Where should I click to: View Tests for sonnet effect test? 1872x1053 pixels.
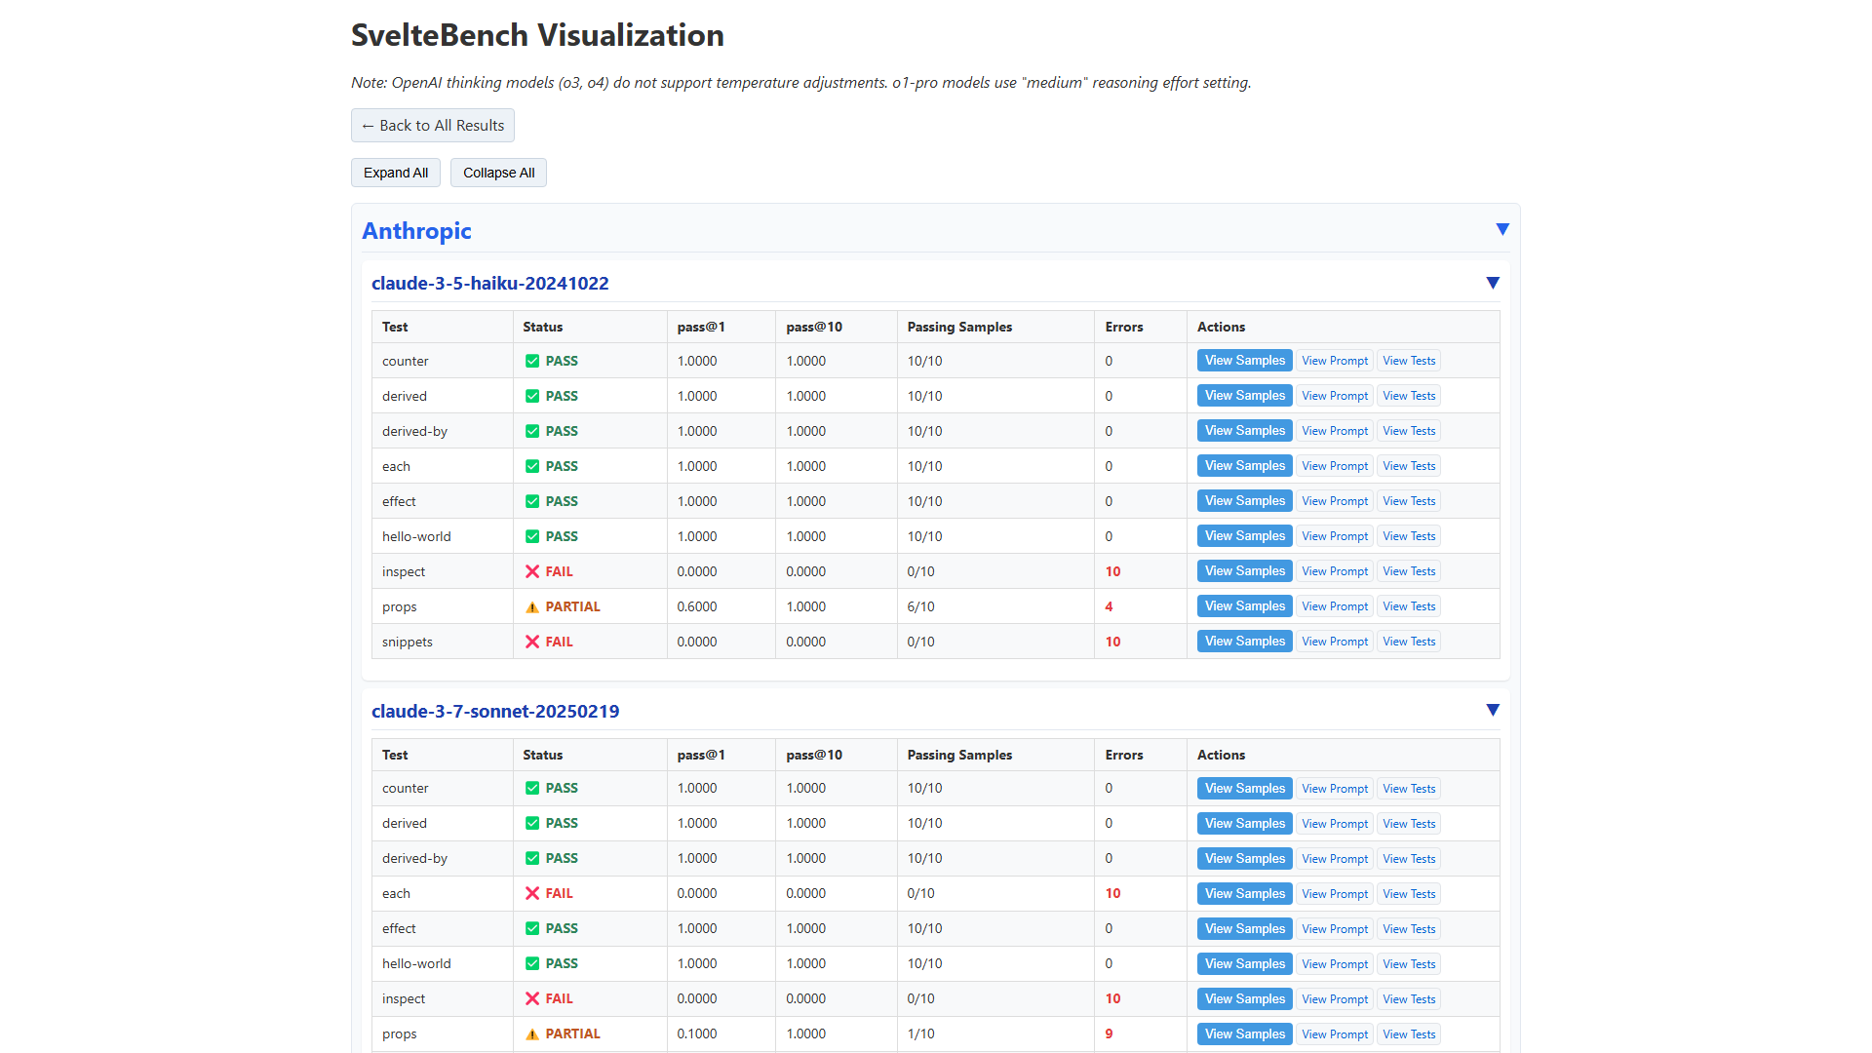pos(1408,929)
